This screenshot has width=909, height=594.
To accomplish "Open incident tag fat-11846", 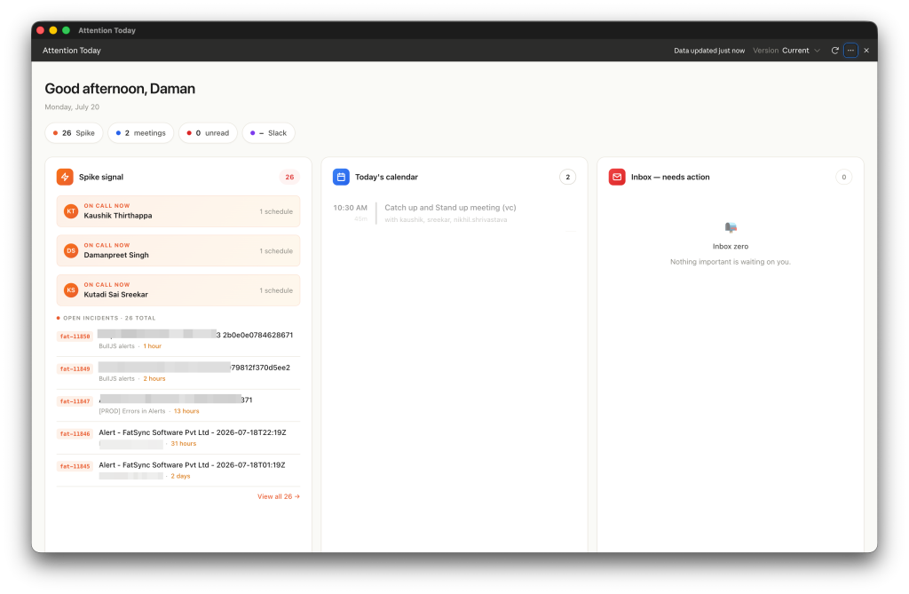I will point(75,434).
